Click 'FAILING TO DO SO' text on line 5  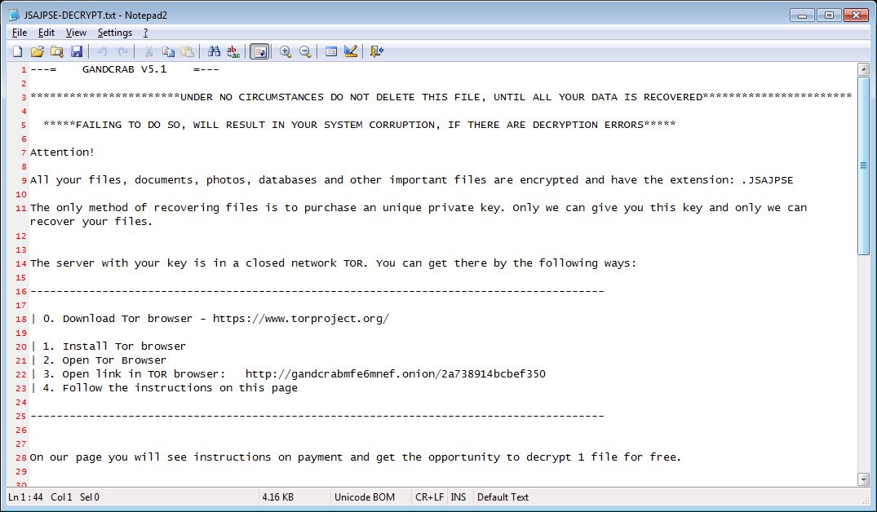coord(128,125)
